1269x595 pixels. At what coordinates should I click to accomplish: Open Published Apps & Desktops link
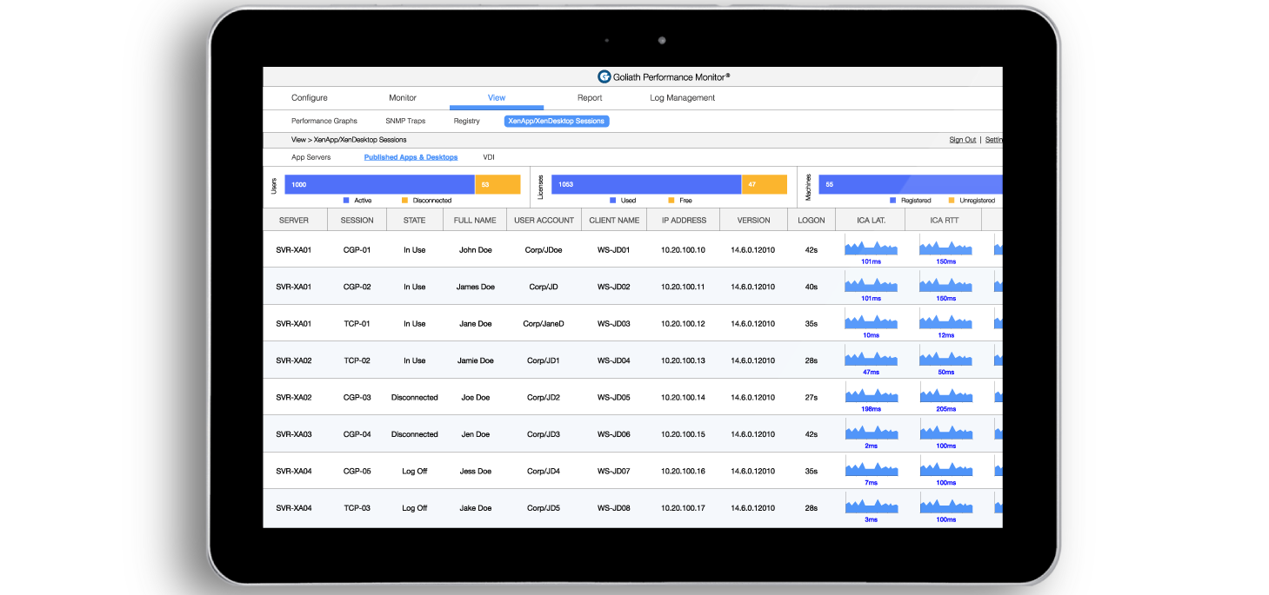[x=411, y=157]
